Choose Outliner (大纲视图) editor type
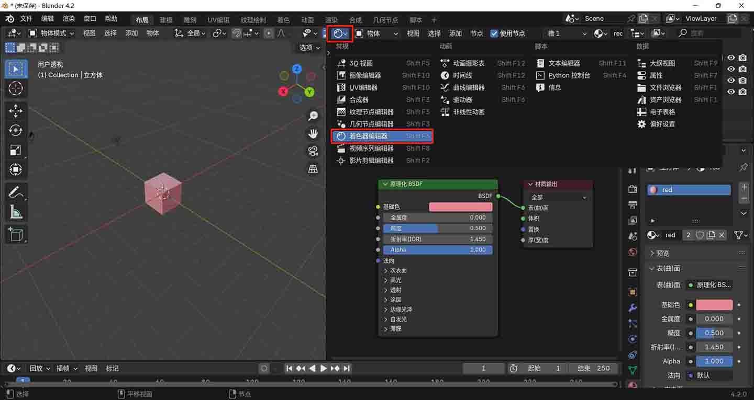The width and height of the screenshot is (754, 400). click(x=677, y=63)
